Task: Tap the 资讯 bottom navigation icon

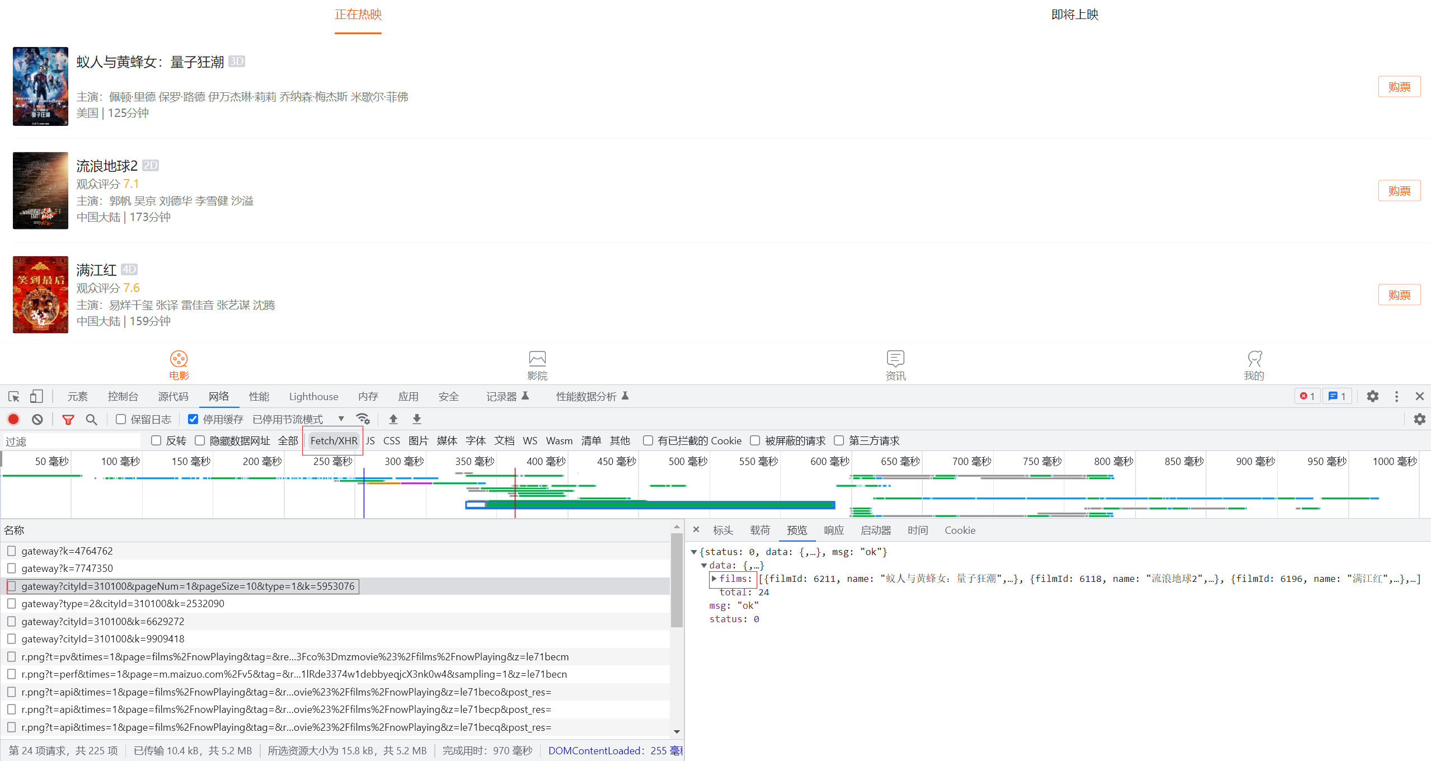Action: click(895, 365)
